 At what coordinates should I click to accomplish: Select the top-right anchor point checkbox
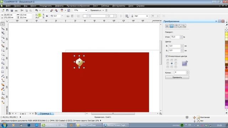[x=176, y=60]
